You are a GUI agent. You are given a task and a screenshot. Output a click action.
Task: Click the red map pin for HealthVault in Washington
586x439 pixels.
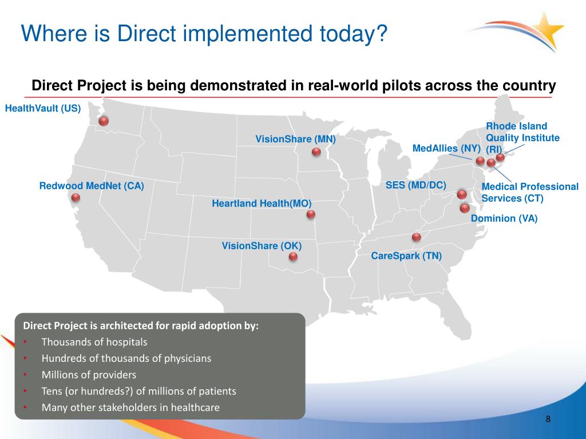(104, 121)
